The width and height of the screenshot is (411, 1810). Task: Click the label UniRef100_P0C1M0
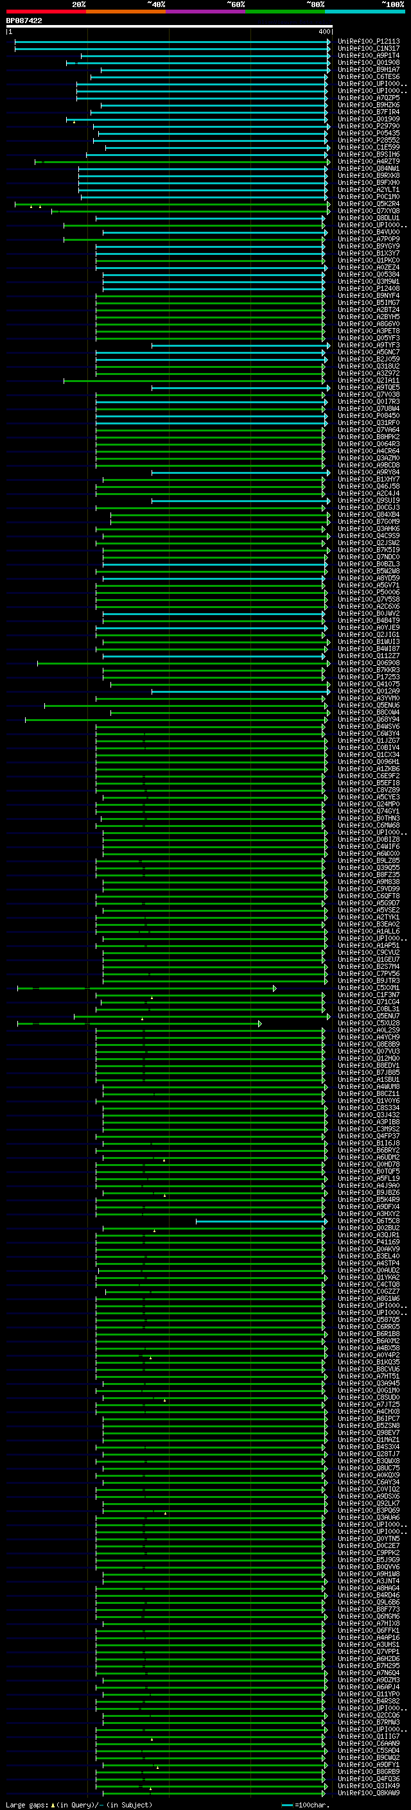369,196
